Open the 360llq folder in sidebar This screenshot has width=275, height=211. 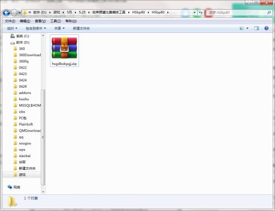(x=24, y=61)
